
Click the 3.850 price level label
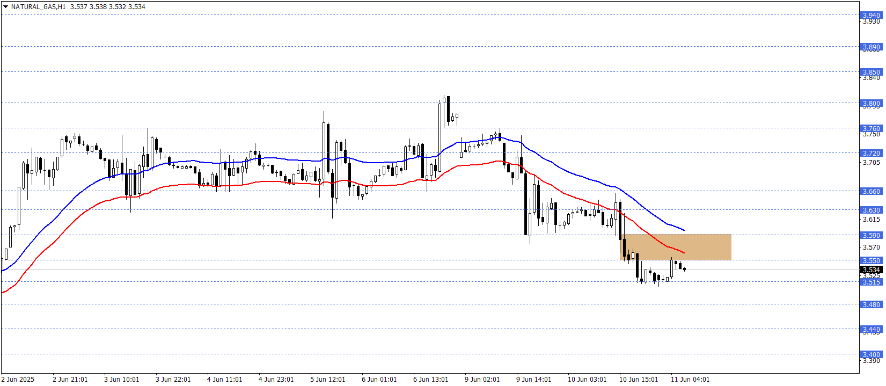coord(872,72)
